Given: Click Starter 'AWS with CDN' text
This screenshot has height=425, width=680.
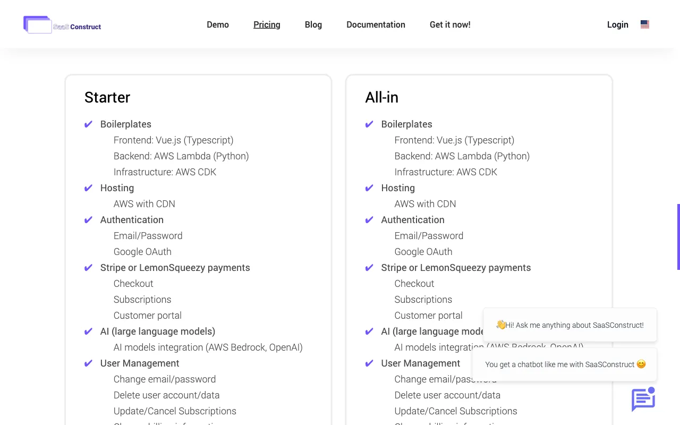Looking at the screenshot, I should click(144, 204).
